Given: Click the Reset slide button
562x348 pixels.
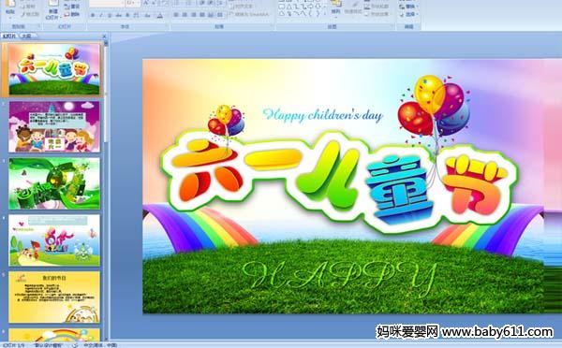Looking at the screenshot, I should click(x=71, y=7).
